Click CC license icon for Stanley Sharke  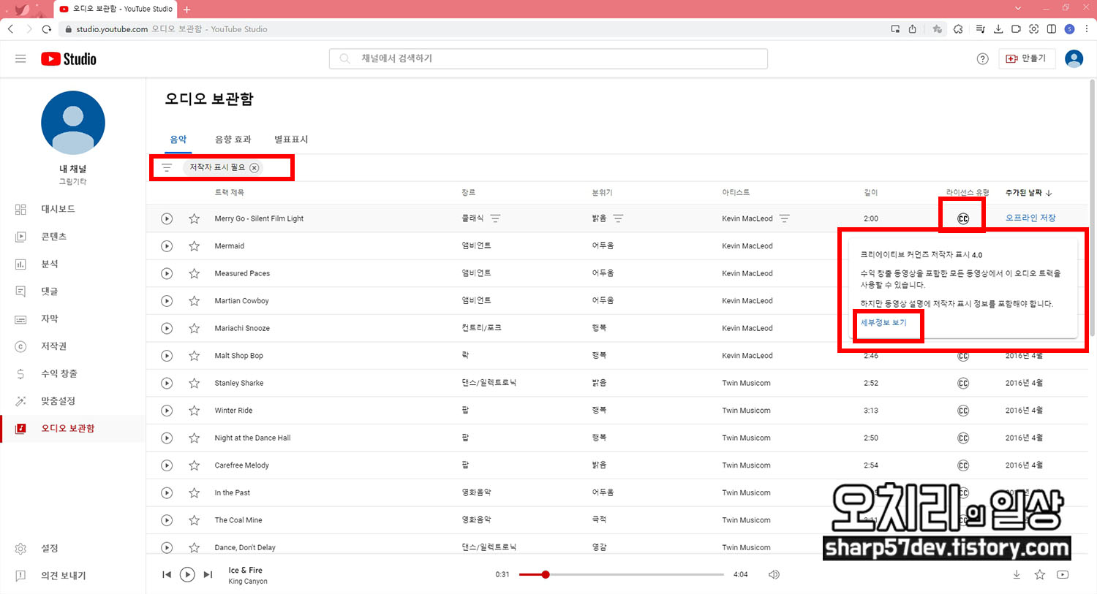pos(963,384)
